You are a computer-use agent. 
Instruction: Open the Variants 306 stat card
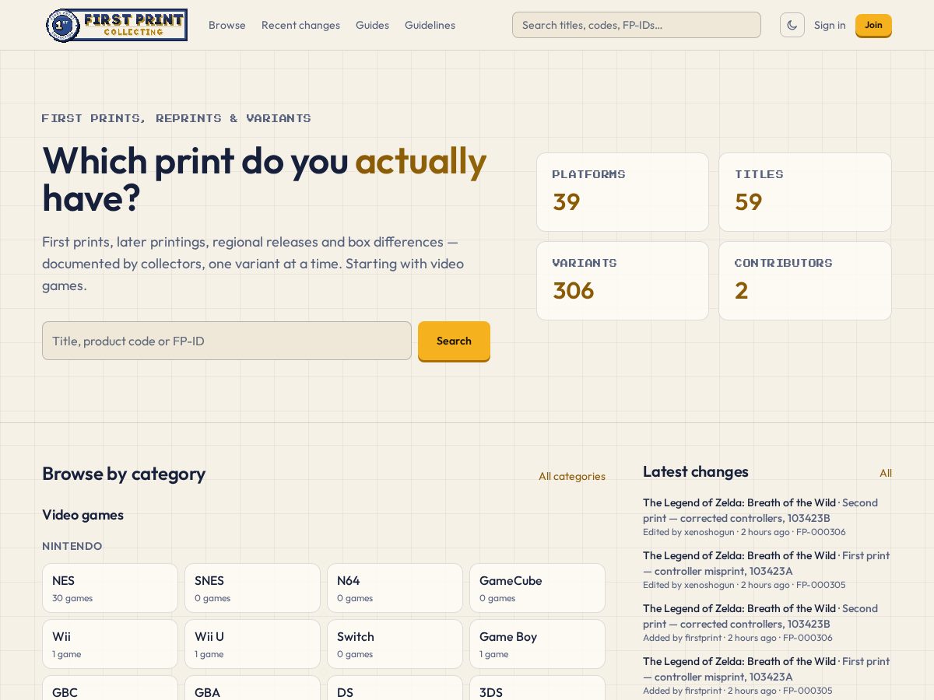[623, 281]
